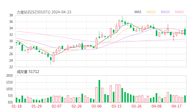Viewport: 189px width, 112px height.
Task: Click the 34 price axis label
Action: click(11, 28)
